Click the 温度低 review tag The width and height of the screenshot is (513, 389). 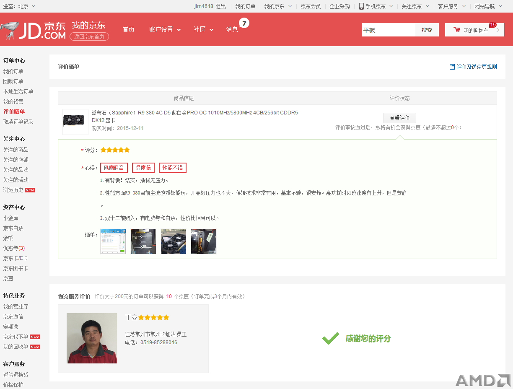(143, 168)
